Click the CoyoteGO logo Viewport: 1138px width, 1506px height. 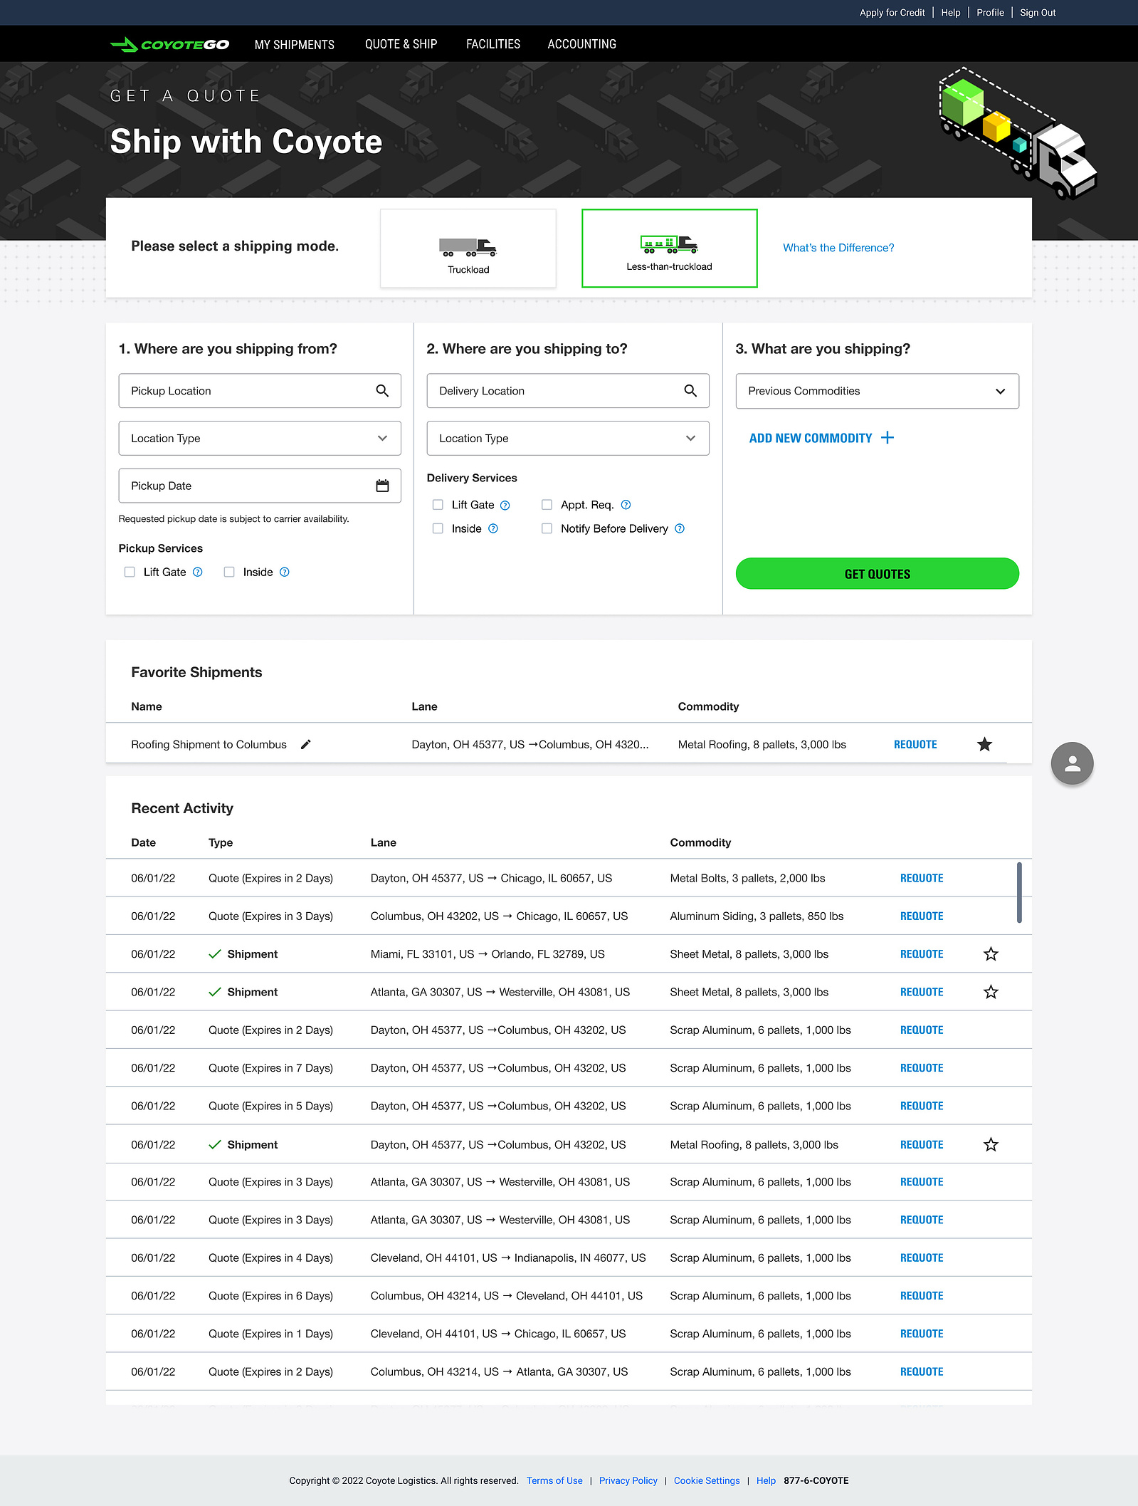[170, 45]
